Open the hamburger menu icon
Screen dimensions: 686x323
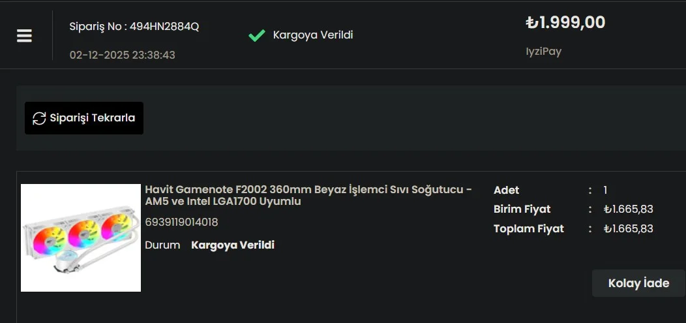(x=25, y=36)
